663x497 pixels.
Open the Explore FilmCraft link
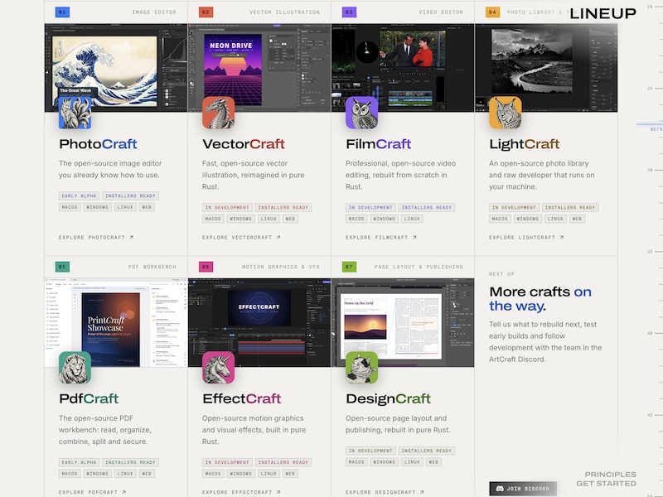click(381, 238)
